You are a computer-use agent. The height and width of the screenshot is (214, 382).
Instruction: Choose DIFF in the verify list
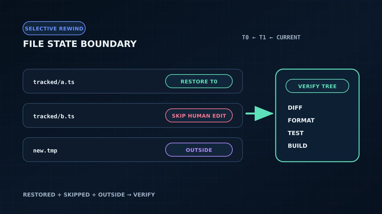click(x=295, y=108)
